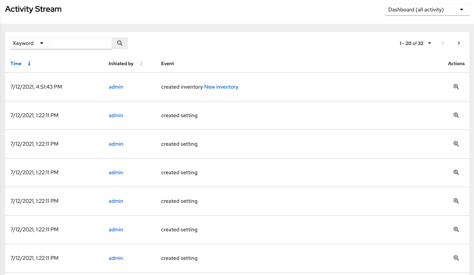474x275 pixels.
Task: Go to the next page using right chevron
Action: [459, 43]
